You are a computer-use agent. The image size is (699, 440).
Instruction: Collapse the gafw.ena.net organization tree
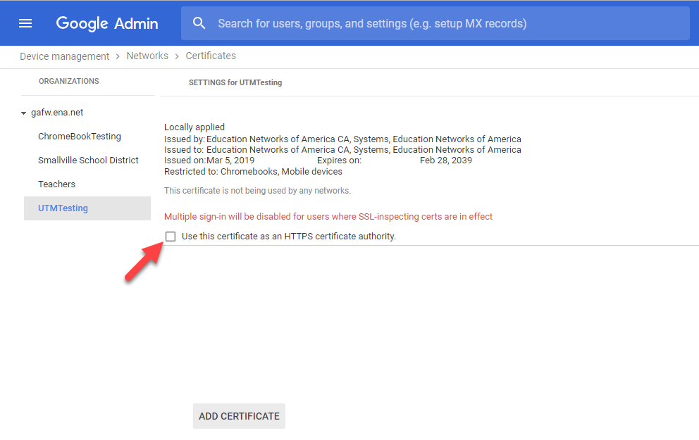click(x=24, y=113)
